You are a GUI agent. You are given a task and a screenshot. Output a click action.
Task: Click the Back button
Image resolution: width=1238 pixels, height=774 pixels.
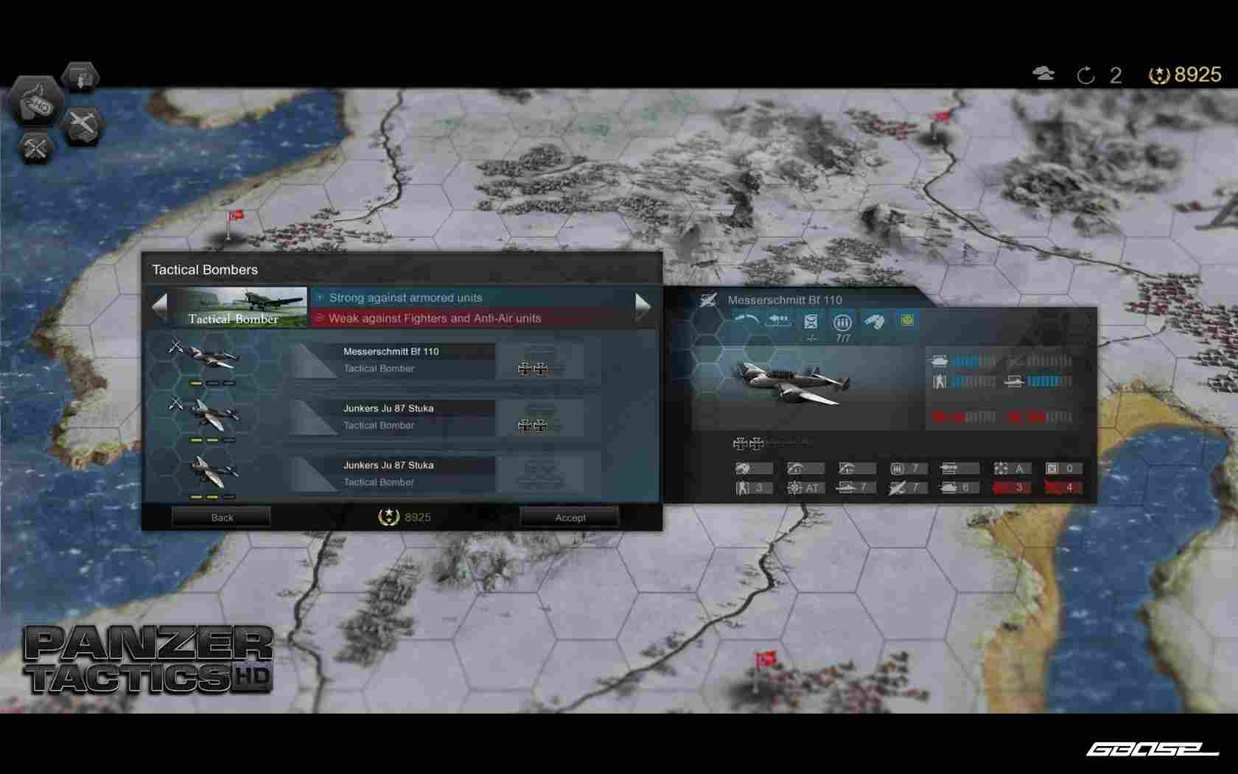pos(221,517)
